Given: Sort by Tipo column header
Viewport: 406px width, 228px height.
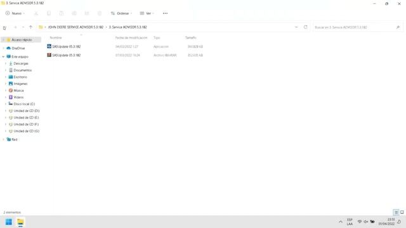Looking at the screenshot, I should click(157, 38).
